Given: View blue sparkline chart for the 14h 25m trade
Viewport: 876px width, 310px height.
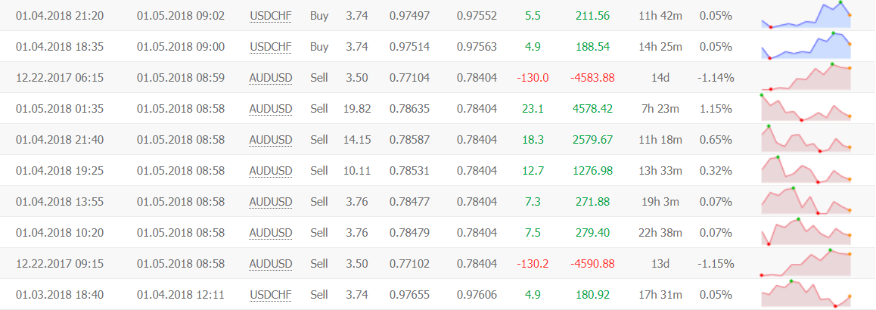Looking at the screenshot, I should coord(806,47).
